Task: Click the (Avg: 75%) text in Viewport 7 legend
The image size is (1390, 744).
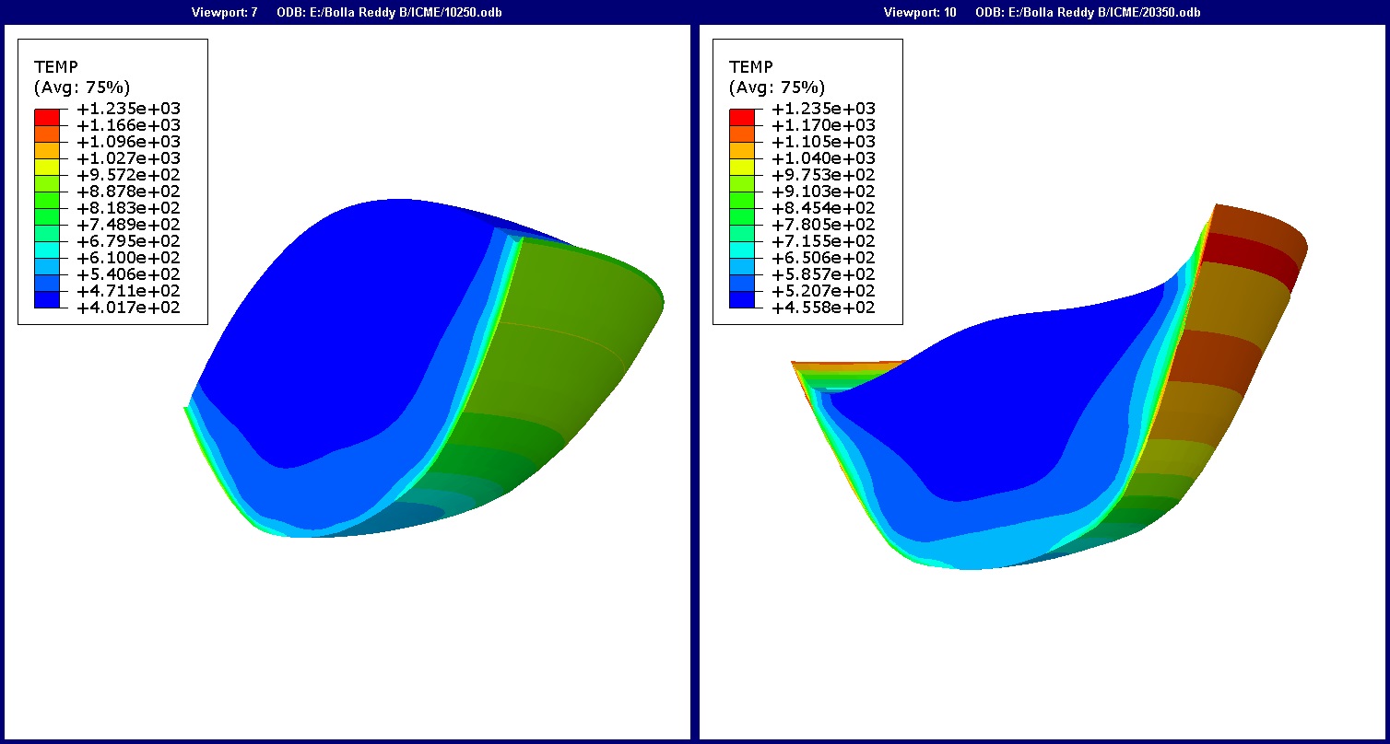Action: [x=81, y=87]
